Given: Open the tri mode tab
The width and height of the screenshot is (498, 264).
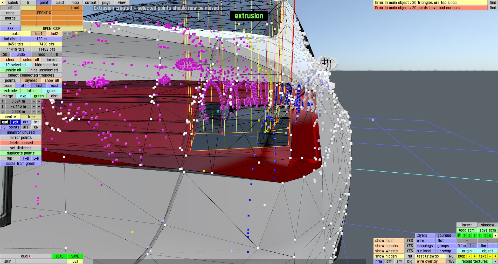Looking at the screenshot, I should [x=29, y=3].
